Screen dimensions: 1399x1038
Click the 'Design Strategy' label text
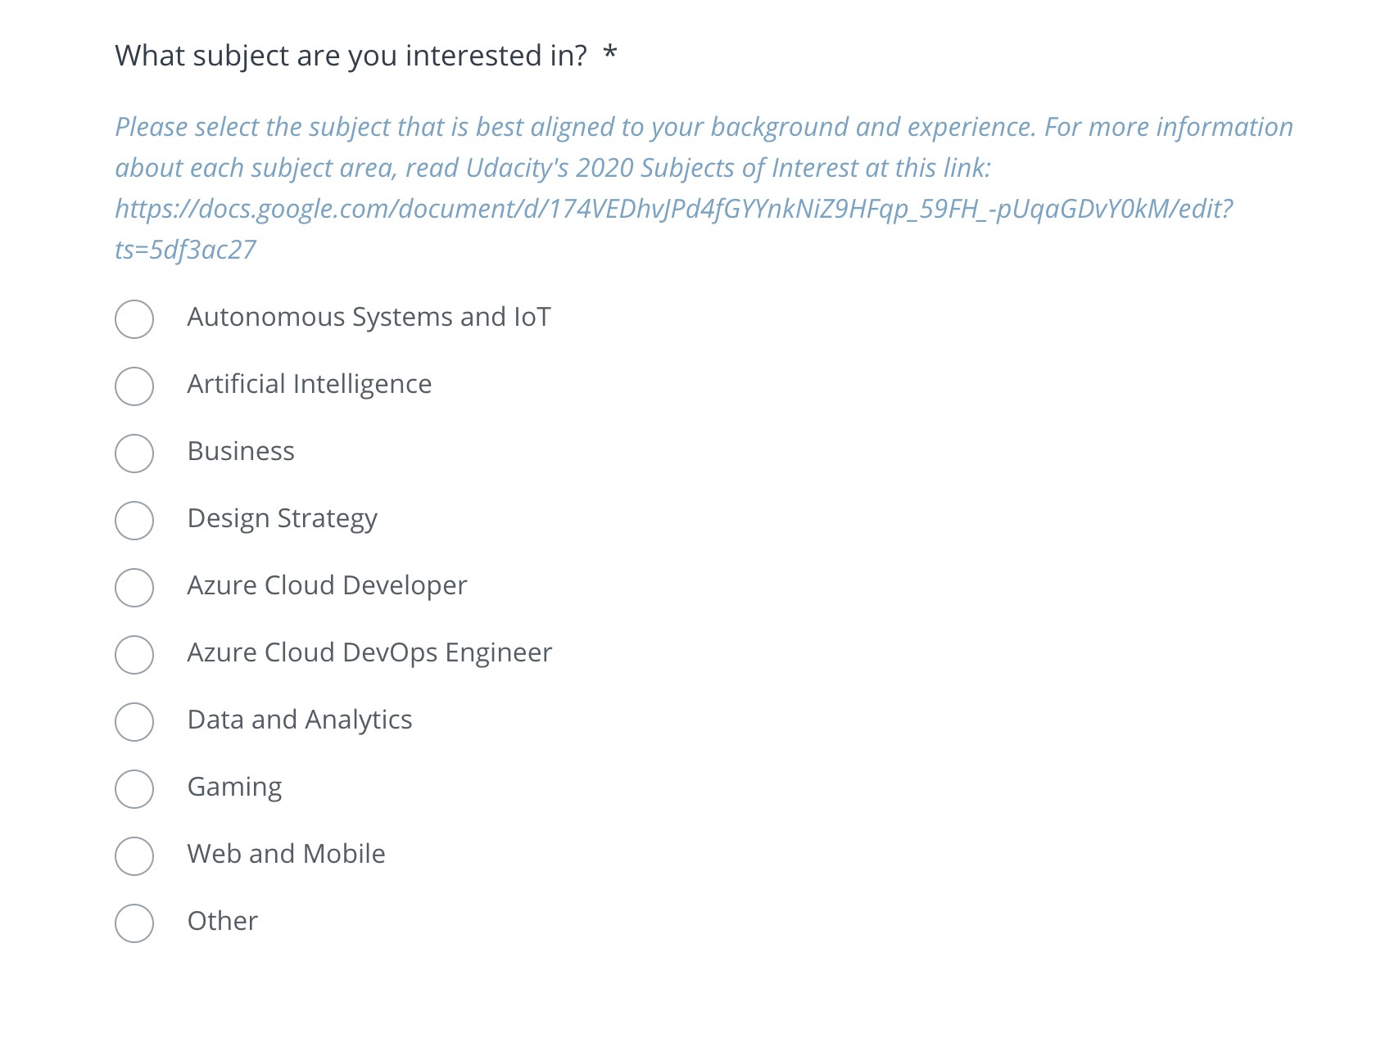point(282,518)
